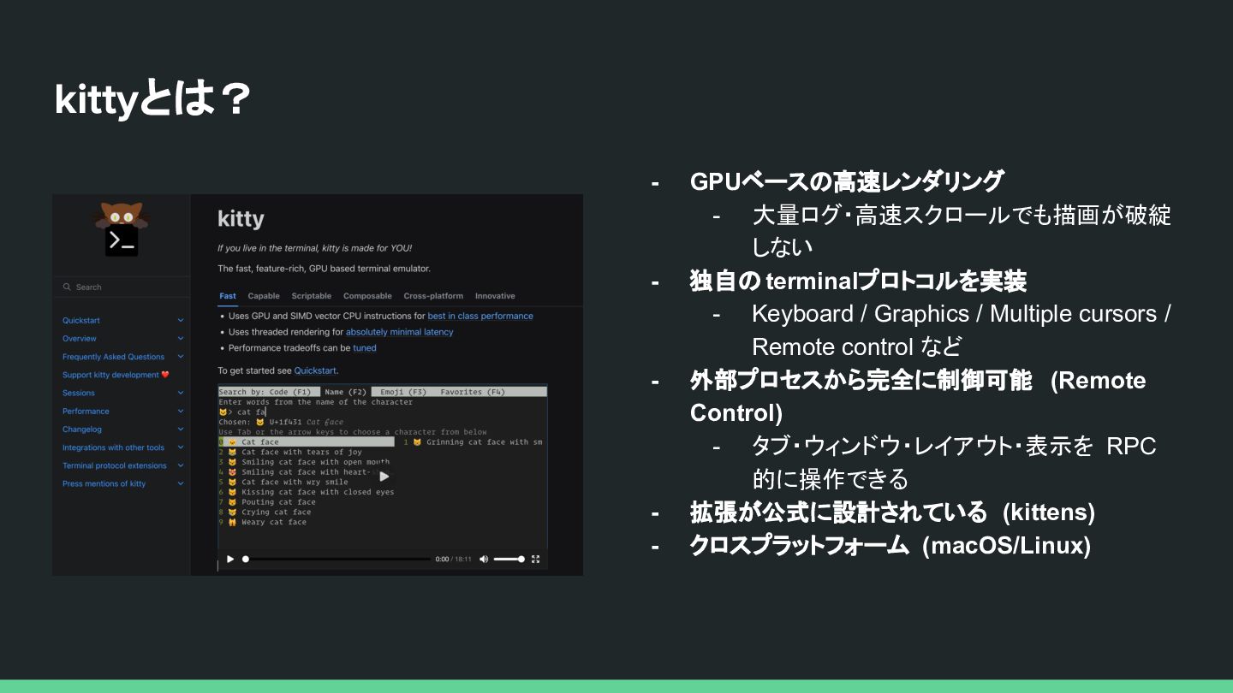Expand the Integrations with other tools chevron
This screenshot has height=693, width=1233.
click(x=181, y=447)
